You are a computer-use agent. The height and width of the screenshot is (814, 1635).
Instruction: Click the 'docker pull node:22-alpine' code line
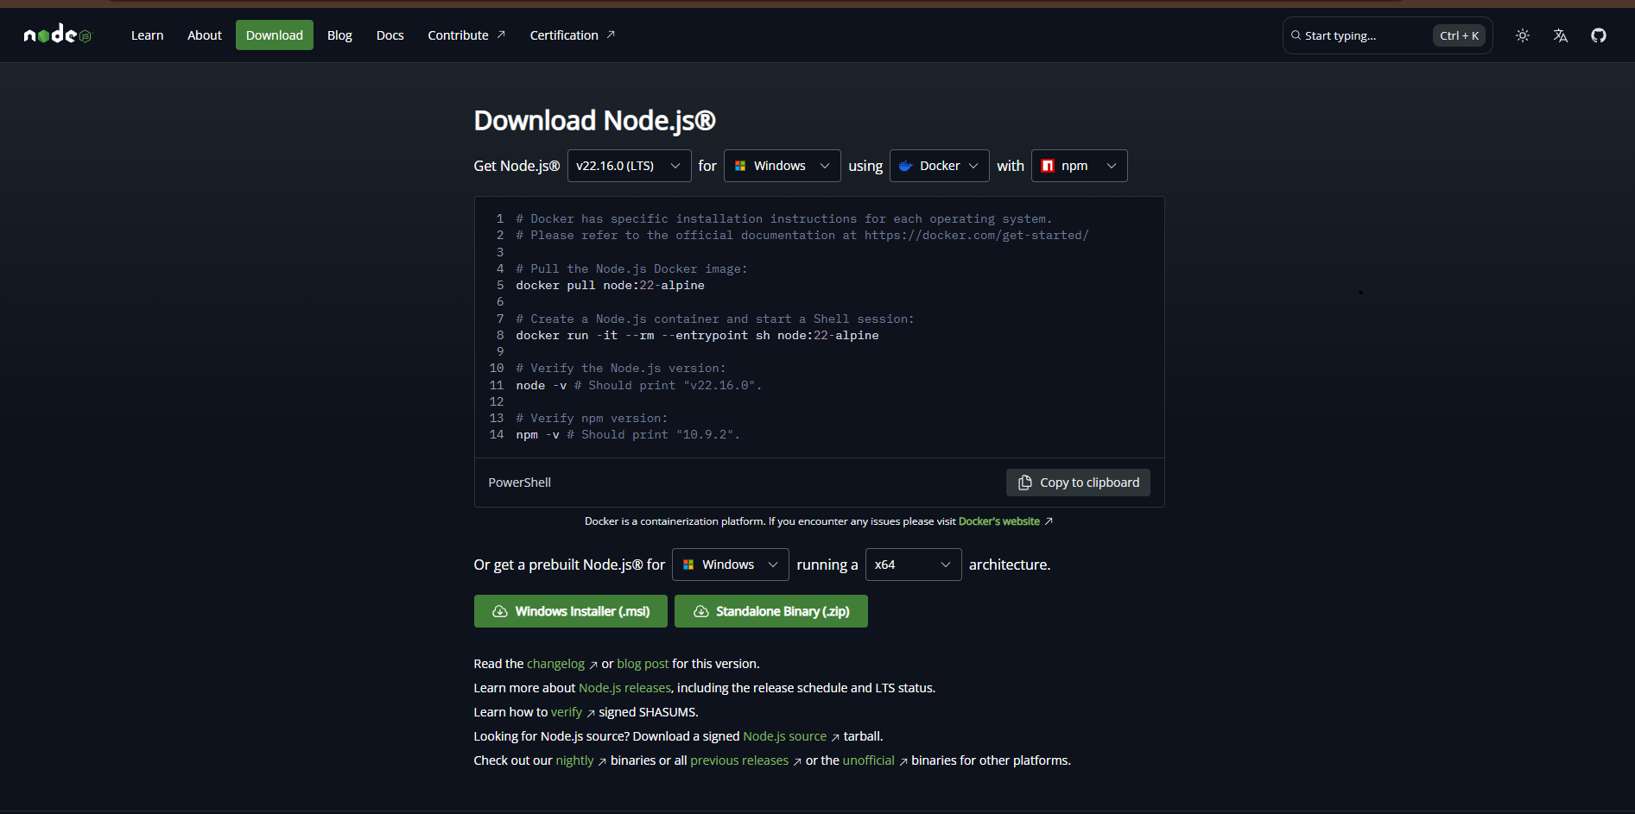tap(611, 286)
